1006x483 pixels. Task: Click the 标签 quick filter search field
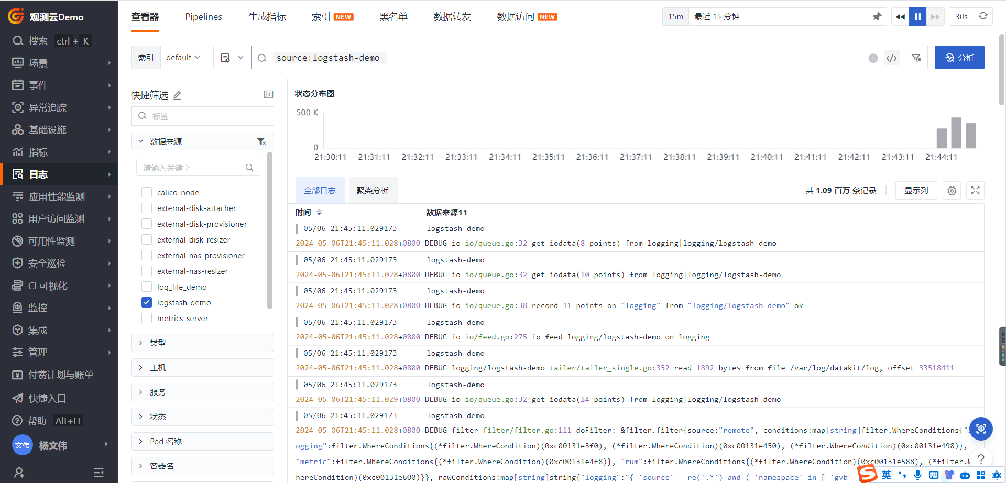point(202,116)
